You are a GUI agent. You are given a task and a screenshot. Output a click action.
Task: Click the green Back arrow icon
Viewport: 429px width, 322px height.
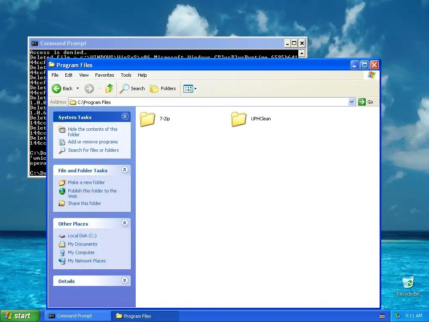(57, 88)
